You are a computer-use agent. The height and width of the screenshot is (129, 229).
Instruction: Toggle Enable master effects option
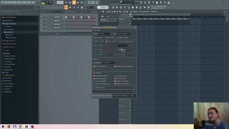click(x=121, y=84)
